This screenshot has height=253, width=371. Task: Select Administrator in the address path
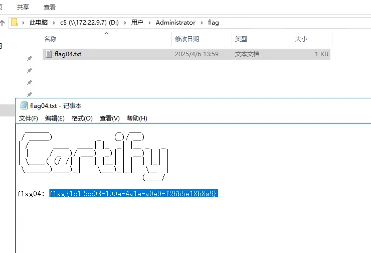click(175, 23)
